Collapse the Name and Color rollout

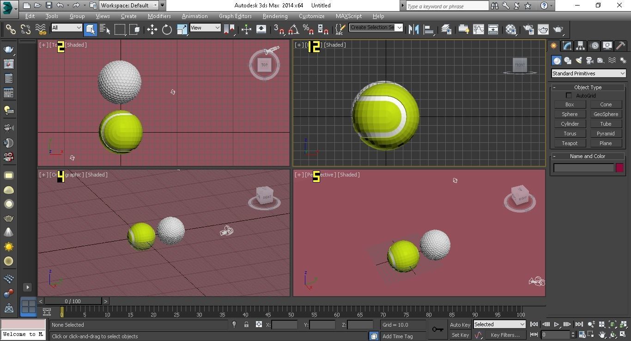click(588, 156)
